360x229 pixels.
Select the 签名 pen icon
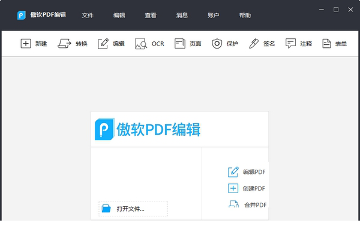[254, 44]
